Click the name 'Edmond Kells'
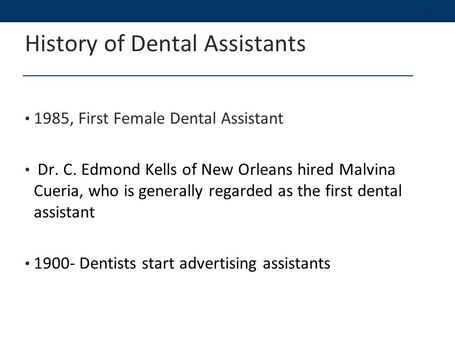This screenshot has width=455, height=341. pyautogui.click(x=129, y=170)
